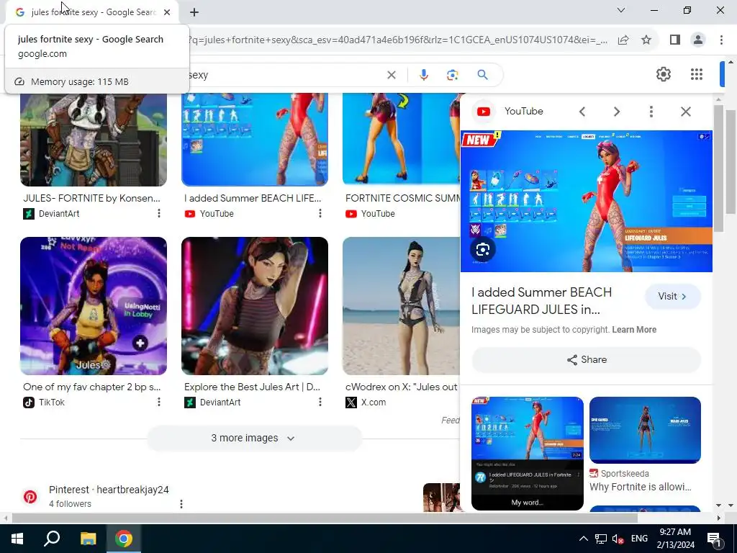Share this page from the address bar
Image resolution: width=737 pixels, height=553 pixels.
coord(623,40)
